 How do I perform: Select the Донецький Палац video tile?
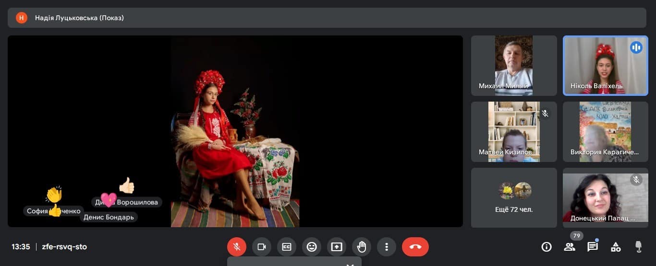(x=606, y=197)
